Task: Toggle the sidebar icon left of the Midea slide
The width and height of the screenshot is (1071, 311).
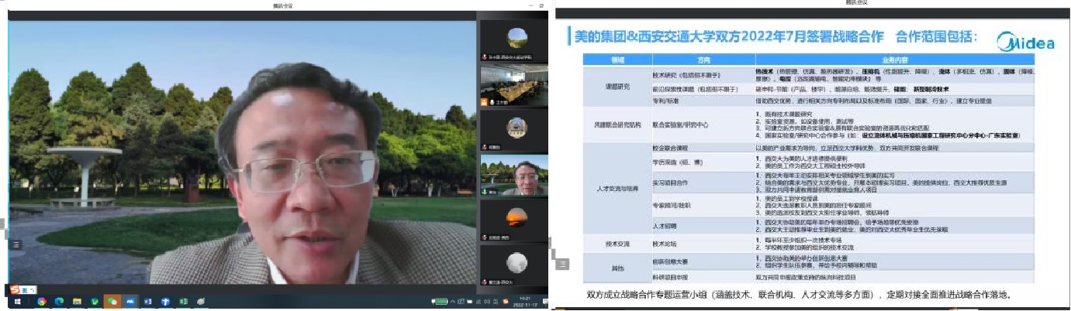Action: click(564, 264)
